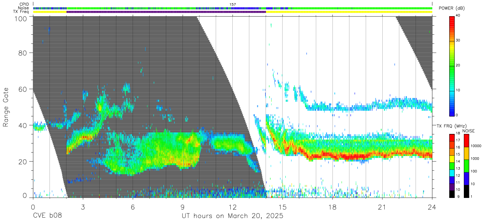Select the green 13-14 MHz TX FRQ swatch
Screen dimensions: 486x224
pos(452,166)
